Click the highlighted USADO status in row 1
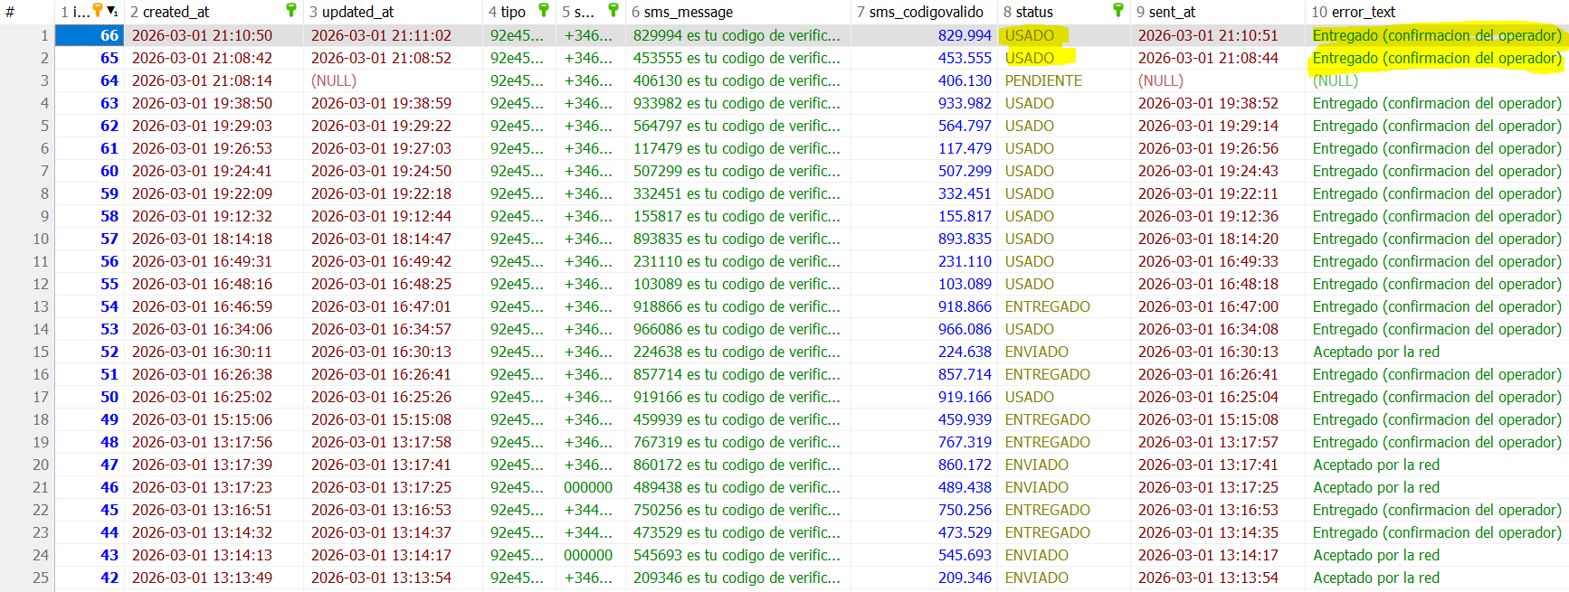This screenshot has width=1569, height=592. pyautogui.click(x=1030, y=35)
